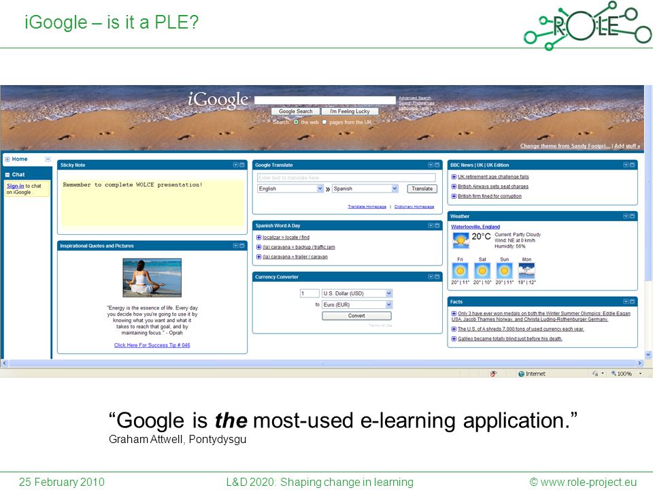Image resolution: width=653 pixels, height=490 pixels.
Task: Click the Translate button
Action: 422,189
